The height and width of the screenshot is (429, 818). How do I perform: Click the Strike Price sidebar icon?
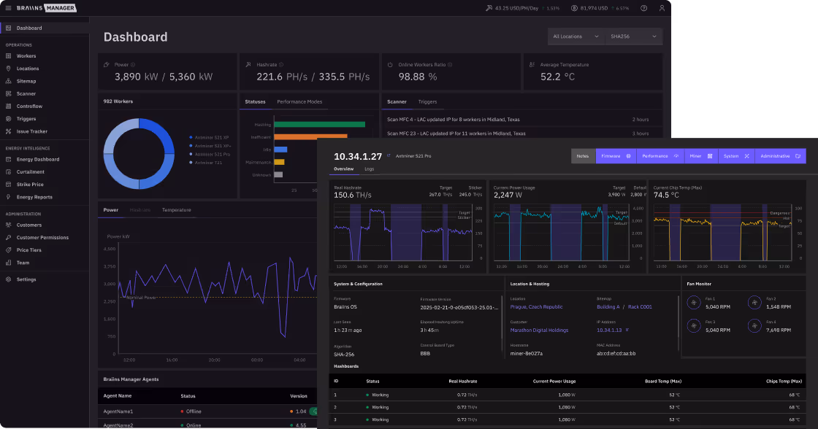pos(8,185)
